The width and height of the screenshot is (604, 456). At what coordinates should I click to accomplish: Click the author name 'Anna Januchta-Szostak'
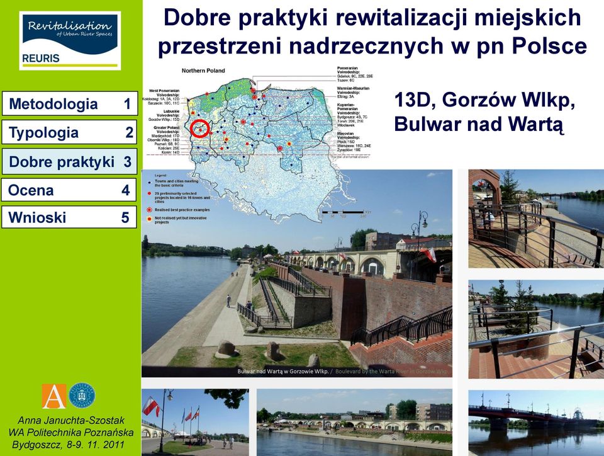pyautogui.click(x=71, y=420)
